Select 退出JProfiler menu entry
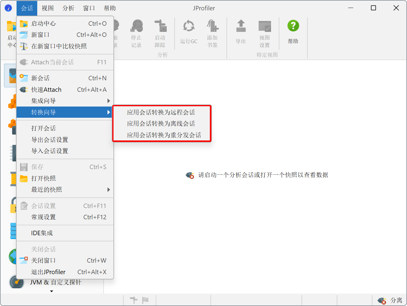The width and height of the screenshot is (407, 306). pyautogui.click(x=65, y=272)
